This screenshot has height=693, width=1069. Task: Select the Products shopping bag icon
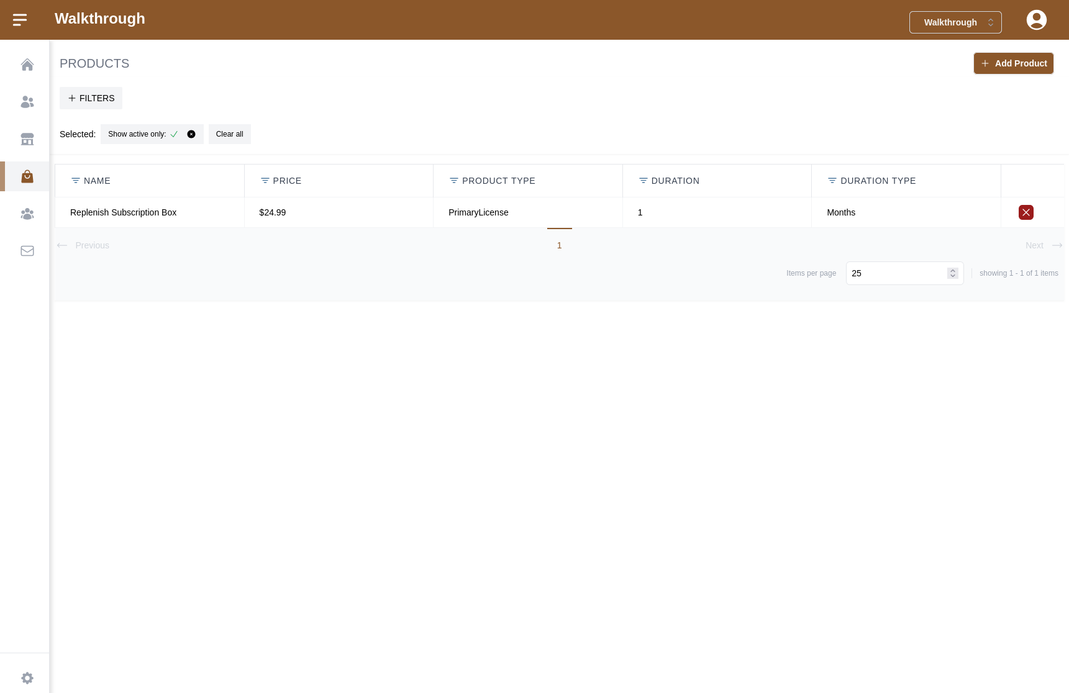pyautogui.click(x=27, y=177)
